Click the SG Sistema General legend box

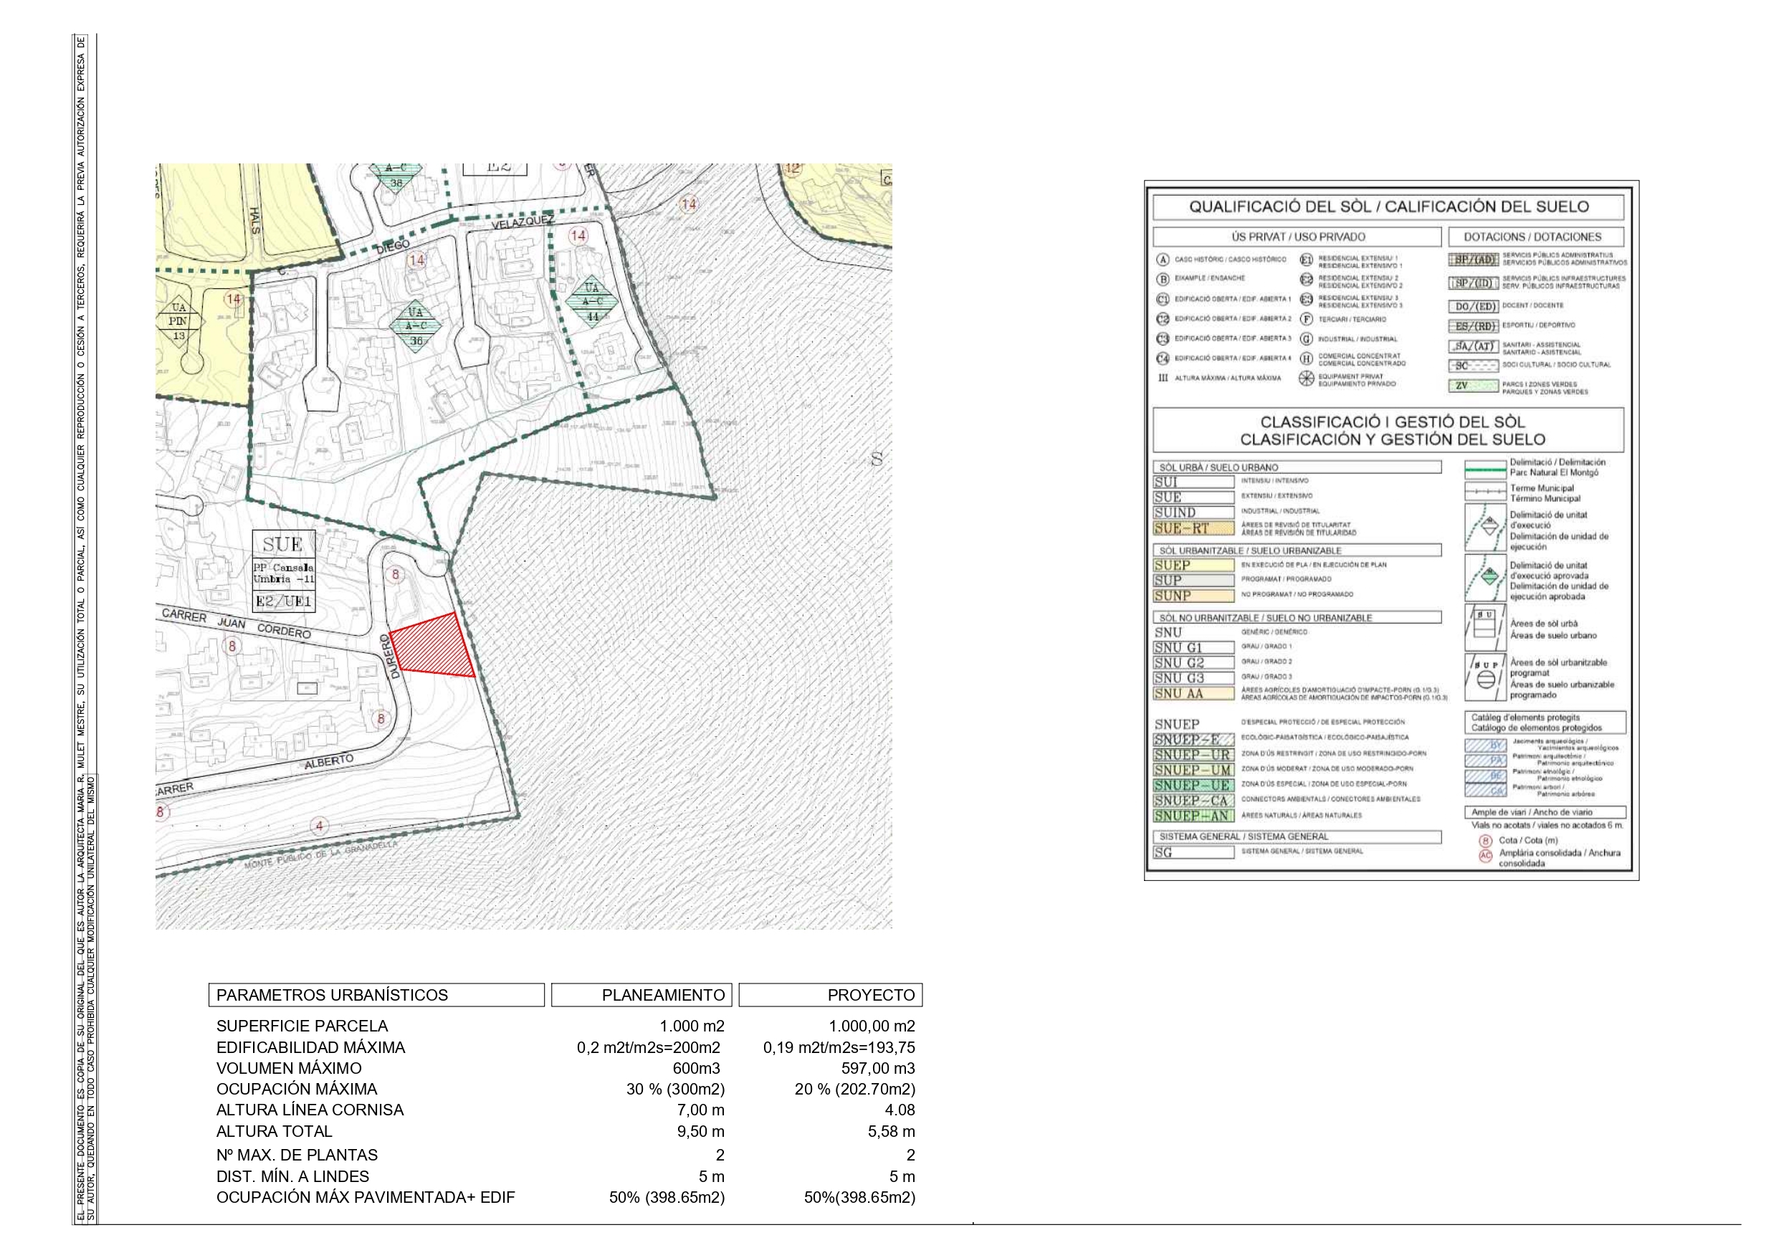pos(1193,852)
